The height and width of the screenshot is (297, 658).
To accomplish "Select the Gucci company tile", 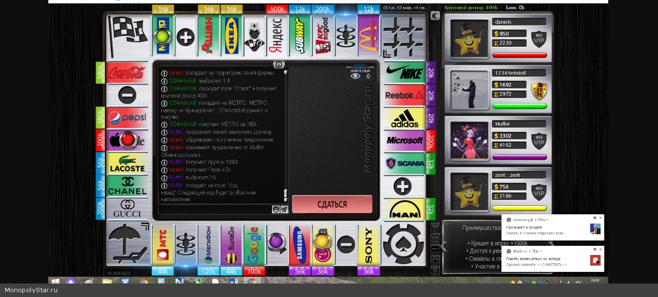I will 127,209.
